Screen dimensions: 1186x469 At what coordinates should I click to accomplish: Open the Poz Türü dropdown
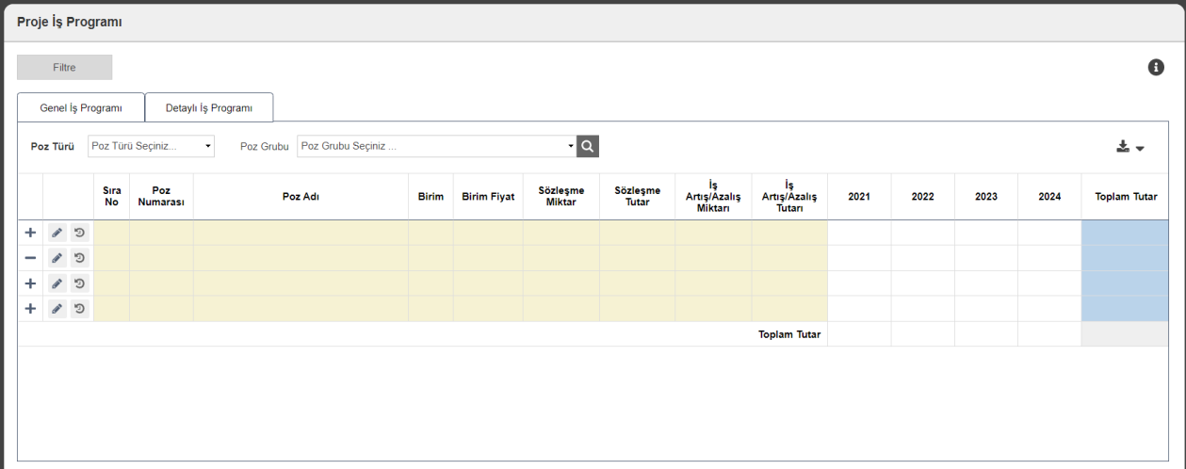151,146
